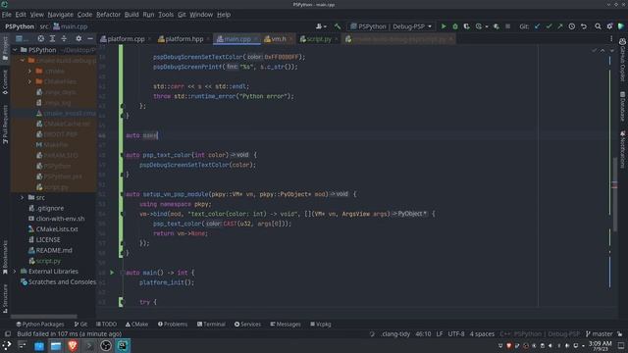Stop the running process with the stop square
The height and width of the screenshot is (353, 628).
[x=507, y=26]
